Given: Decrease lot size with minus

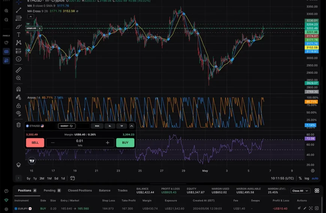Looking at the screenshot, I should 53,143.
